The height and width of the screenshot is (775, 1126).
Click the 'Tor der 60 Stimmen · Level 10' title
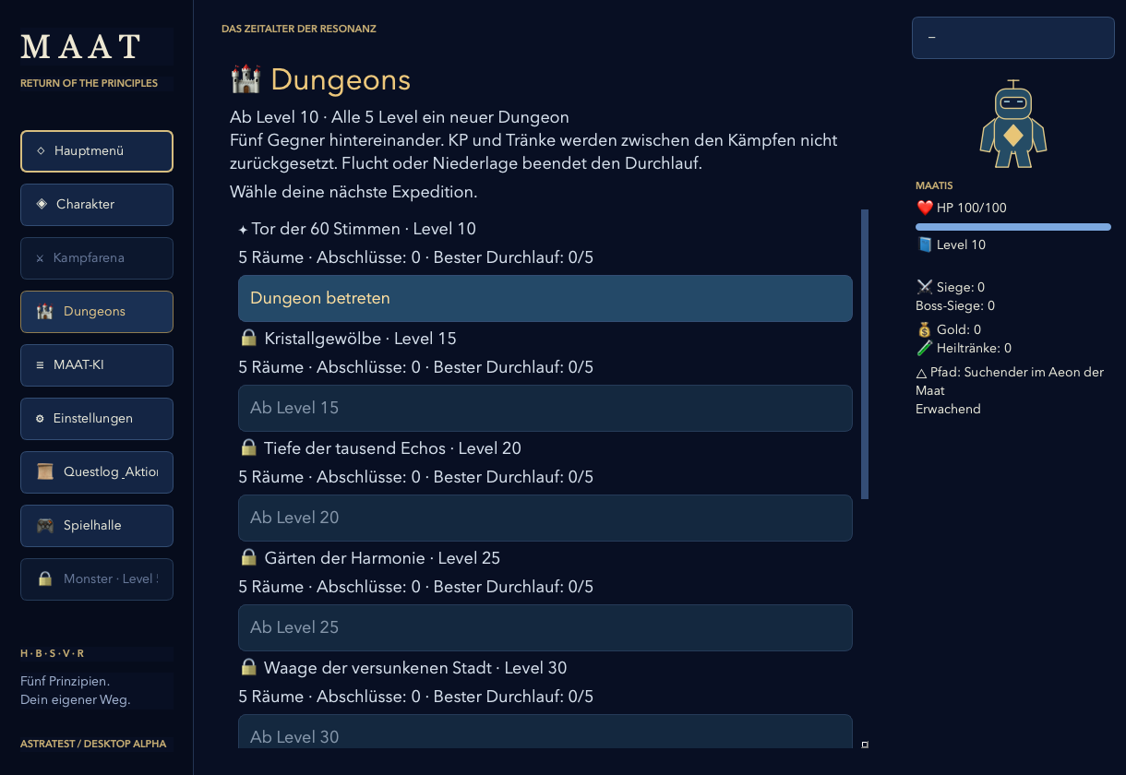coord(364,229)
